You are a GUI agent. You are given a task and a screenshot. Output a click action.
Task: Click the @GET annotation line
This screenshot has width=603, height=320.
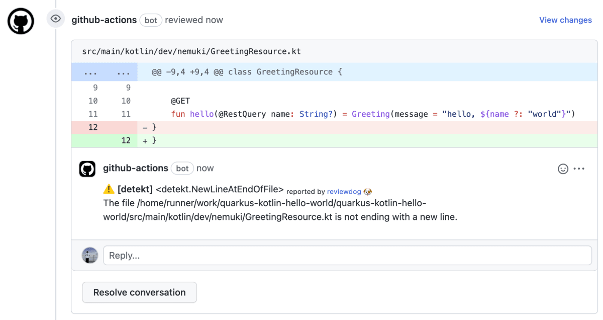pos(180,101)
